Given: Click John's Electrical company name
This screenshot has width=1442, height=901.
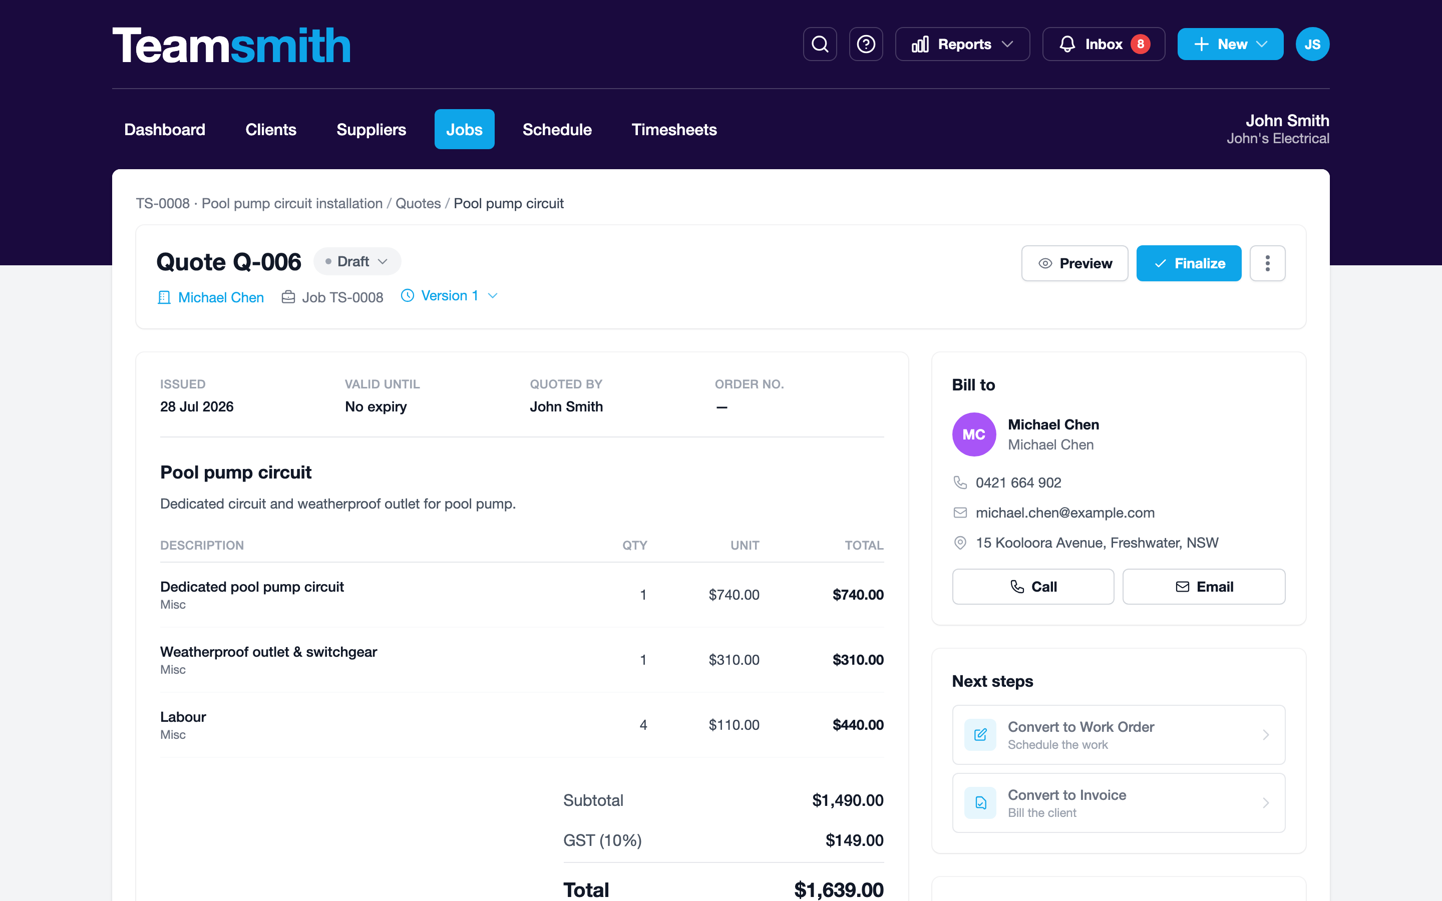Looking at the screenshot, I should click(x=1278, y=138).
